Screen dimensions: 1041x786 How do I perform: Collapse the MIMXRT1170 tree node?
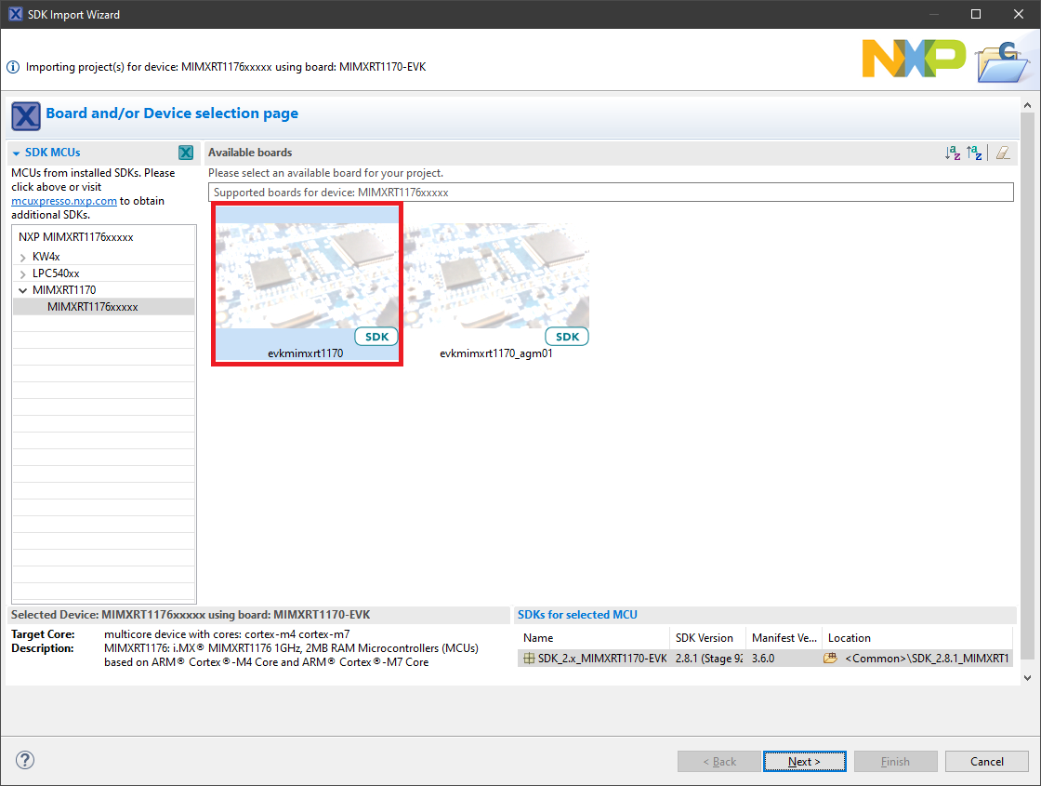[22, 290]
